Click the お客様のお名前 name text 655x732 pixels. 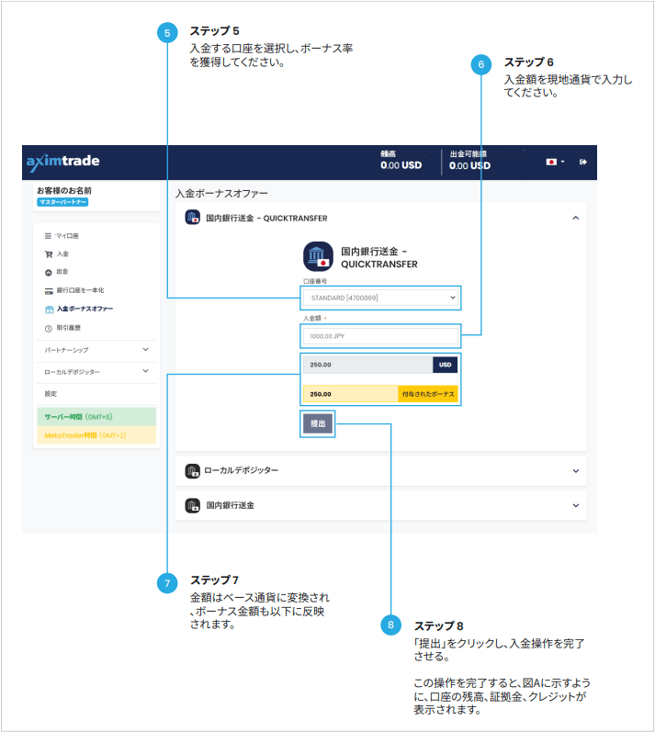click(64, 190)
